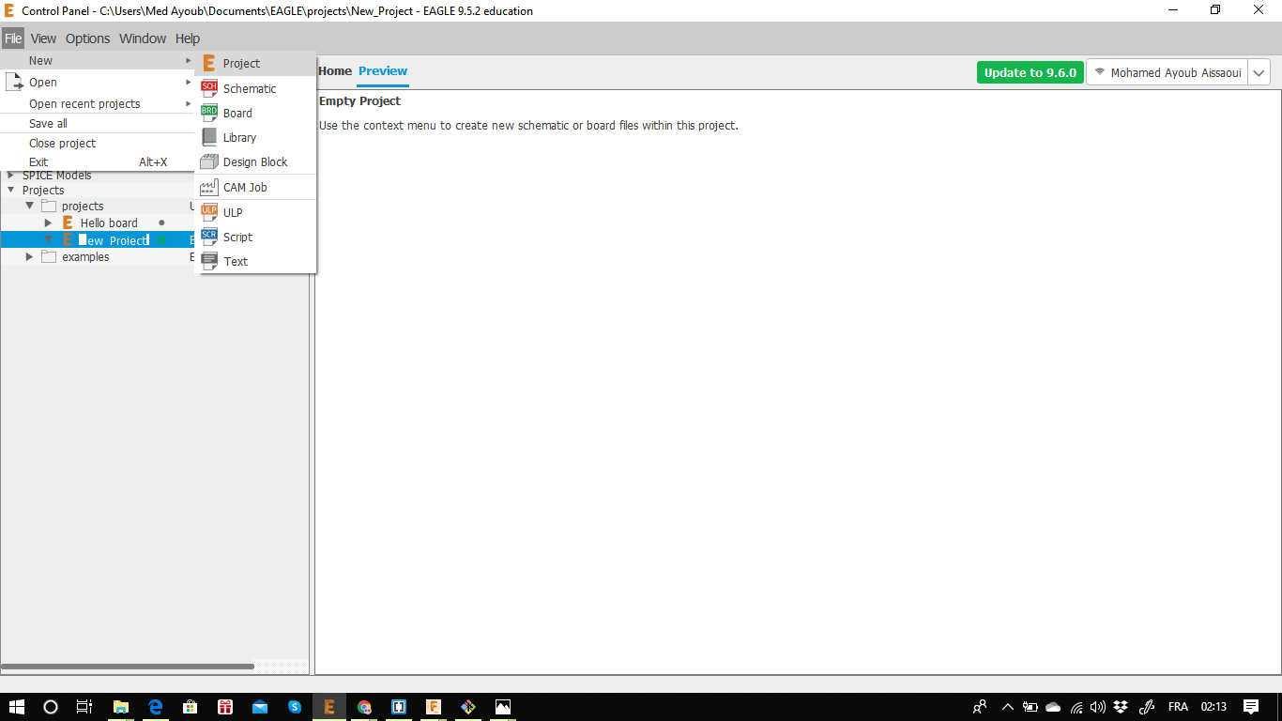The height and width of the screenshot is (721, 1282).
Task: Toggle the green status dot of New_Project
Action: point(161,239)
